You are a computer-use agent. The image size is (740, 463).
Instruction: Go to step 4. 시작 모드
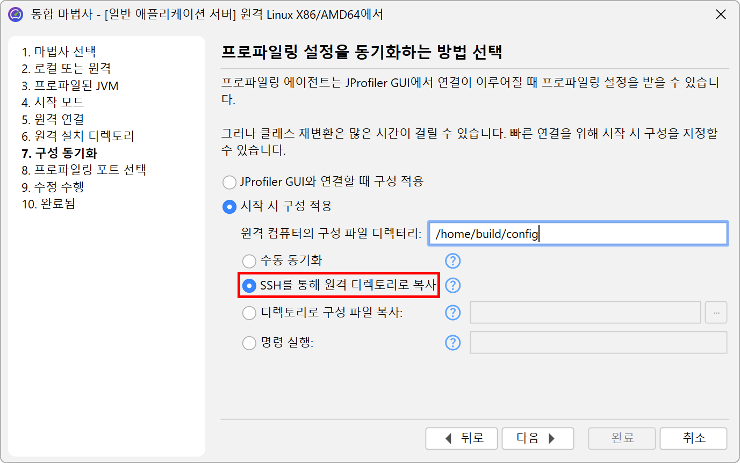tap(53, 103)
